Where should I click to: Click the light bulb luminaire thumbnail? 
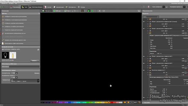pos(5,55)
